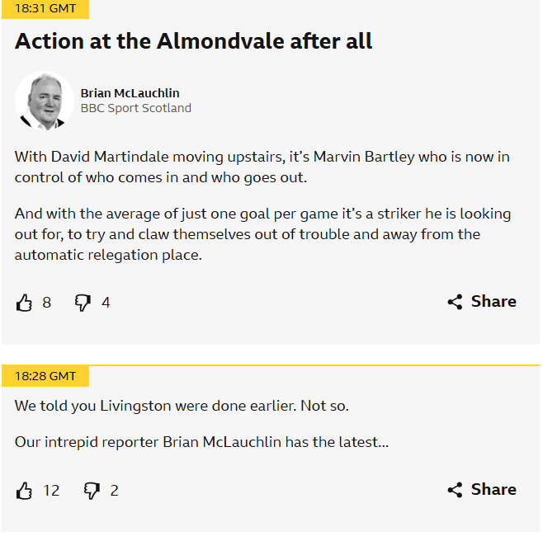
Task: Click the 'BBC Sport Scotland' byline text
Action: 135,108
